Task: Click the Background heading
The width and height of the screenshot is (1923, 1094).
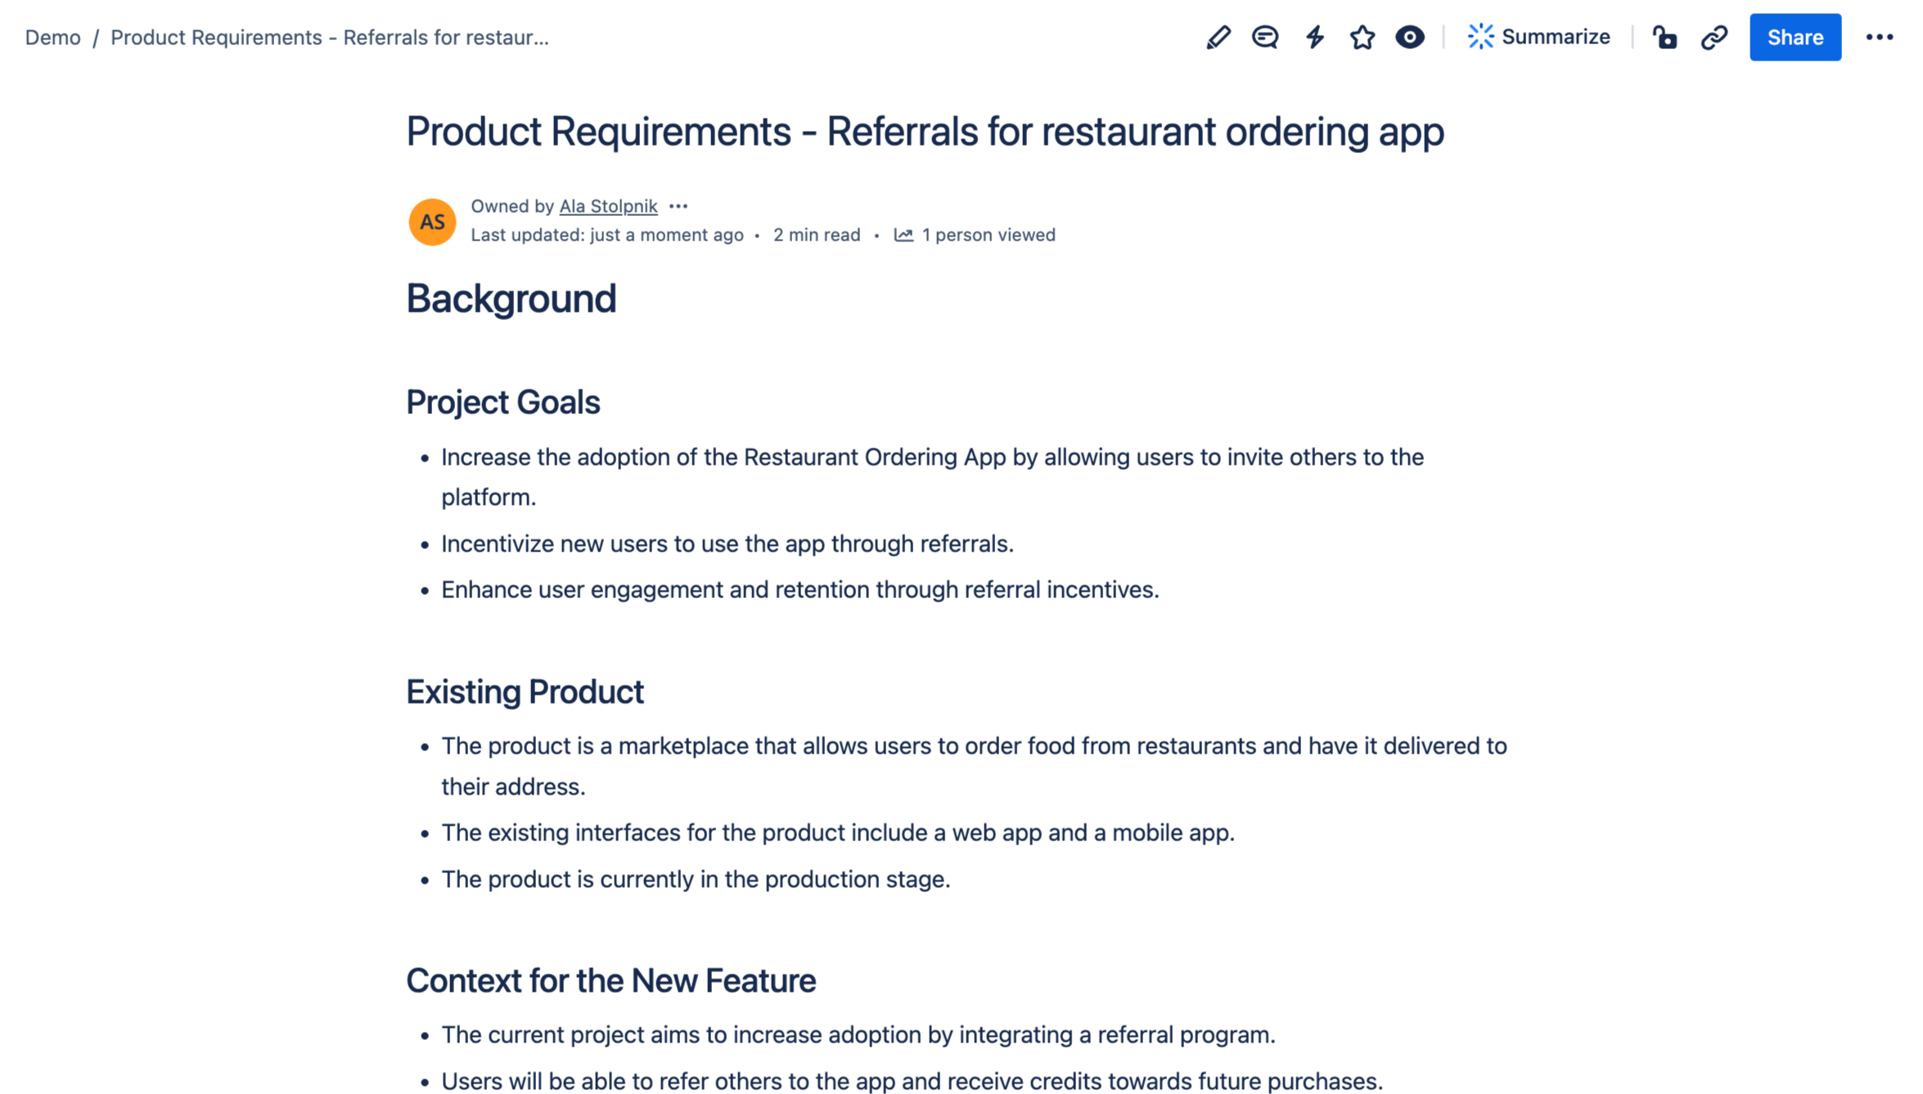Action: point(511,299)
